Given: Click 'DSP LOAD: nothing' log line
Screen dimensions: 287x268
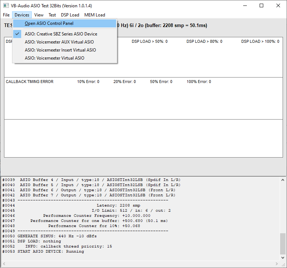Looking at the screenshot, I should coord(39,241).
